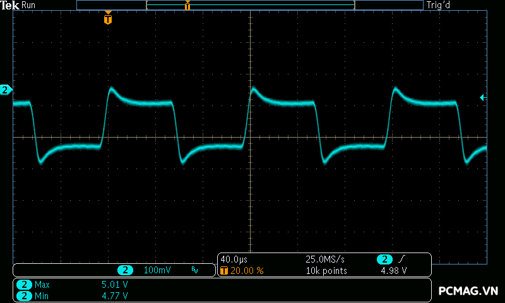Click the Tek logo

(x=11, y=5)
